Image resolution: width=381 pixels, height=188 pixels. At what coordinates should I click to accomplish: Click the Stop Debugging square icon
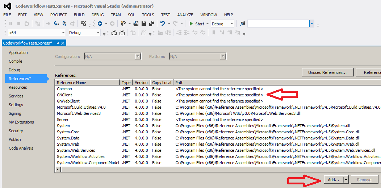(19, 24)
